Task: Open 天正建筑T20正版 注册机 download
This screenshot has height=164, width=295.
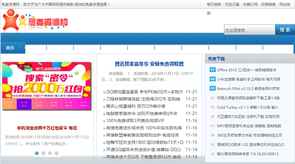Action: (x=248, y=116)
